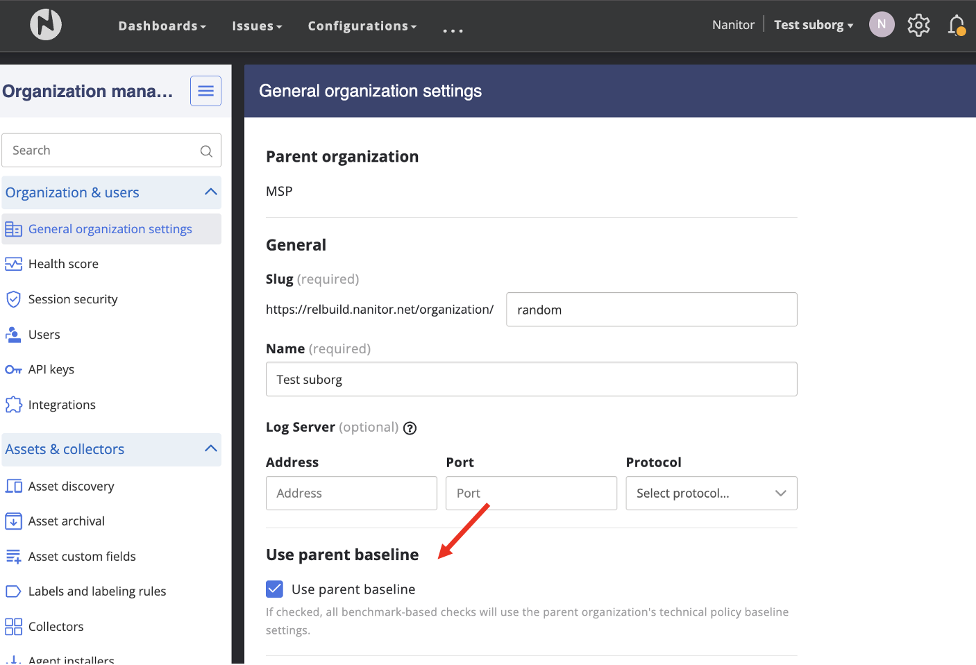
Task: Open the notifications bell icon
Action: pyautogui.click(x=957, y=25)
